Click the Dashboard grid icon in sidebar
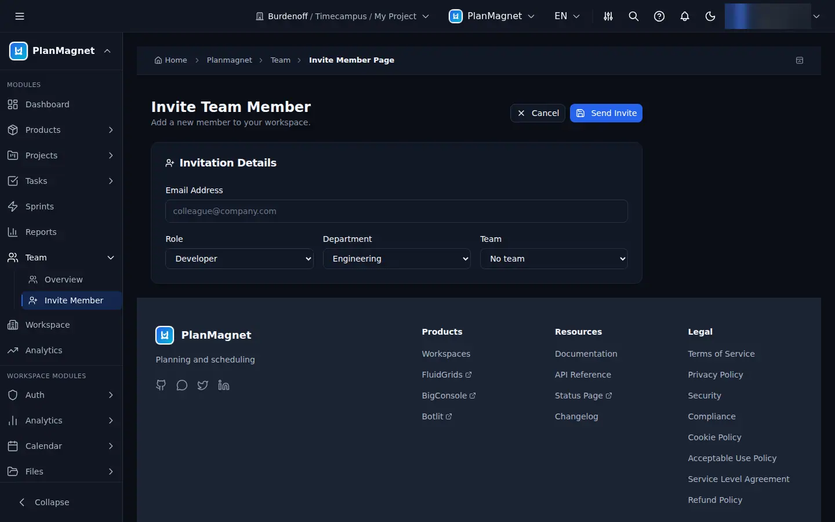This screenshot has height=522, width=835. coord(13,104)
